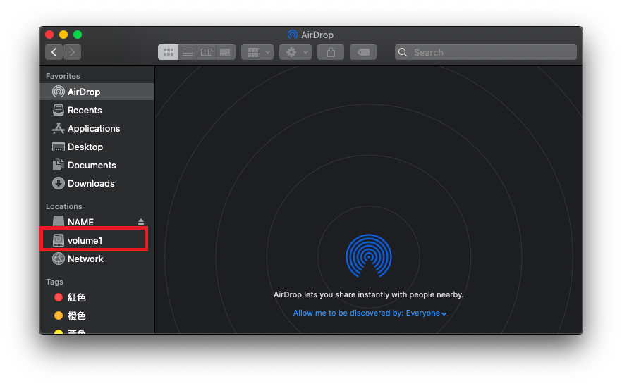Open volume1 under Locations
The height and width of the screenshot is (386, 622).
tap(97, 240)
